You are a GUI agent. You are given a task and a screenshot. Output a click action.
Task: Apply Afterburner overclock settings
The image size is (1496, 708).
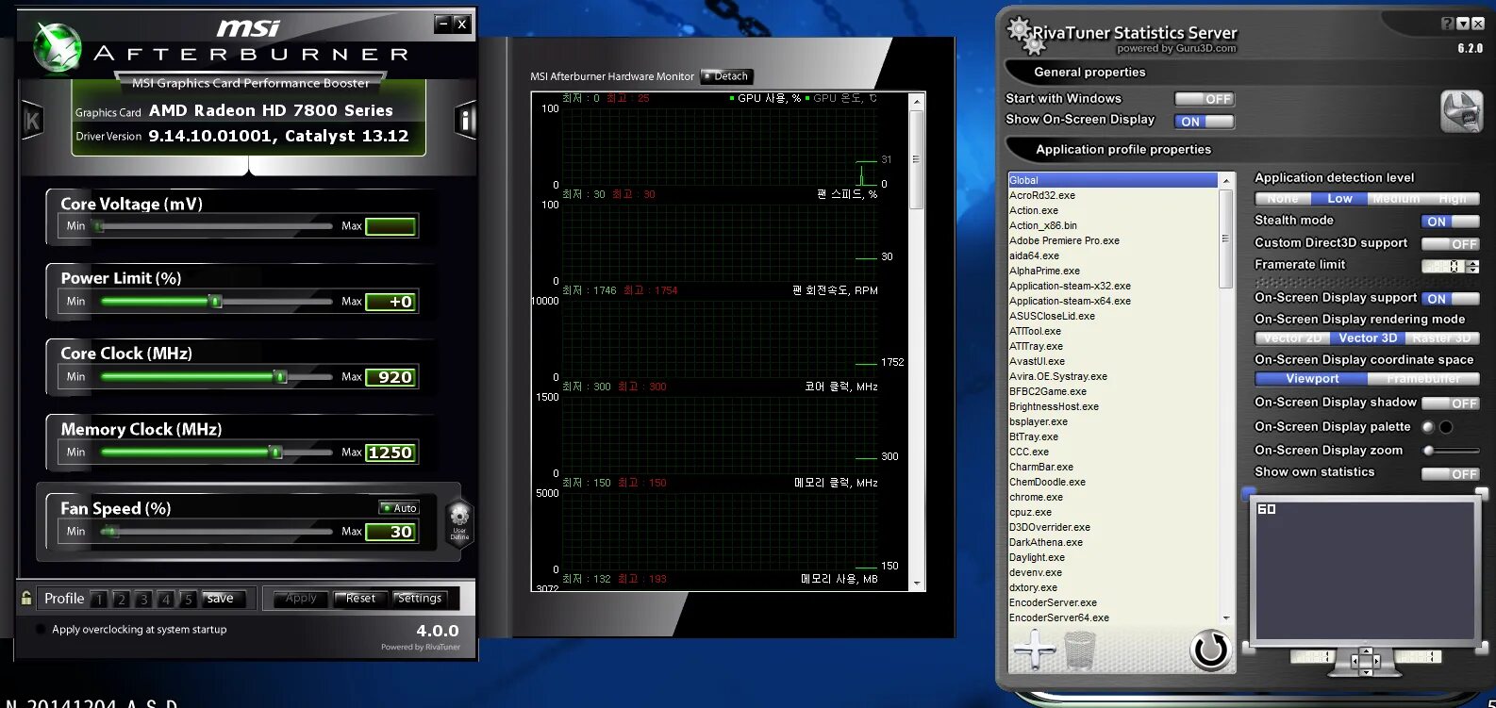301,599
